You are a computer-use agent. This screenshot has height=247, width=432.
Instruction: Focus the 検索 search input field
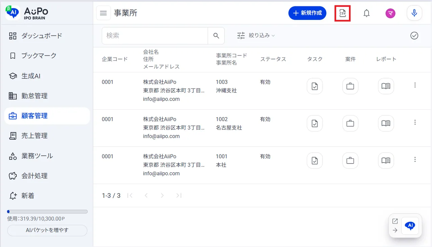point(155,36)
